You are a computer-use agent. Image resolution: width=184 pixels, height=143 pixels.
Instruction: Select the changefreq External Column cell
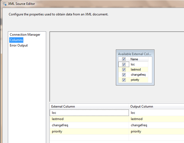click(x=89, y=125)
